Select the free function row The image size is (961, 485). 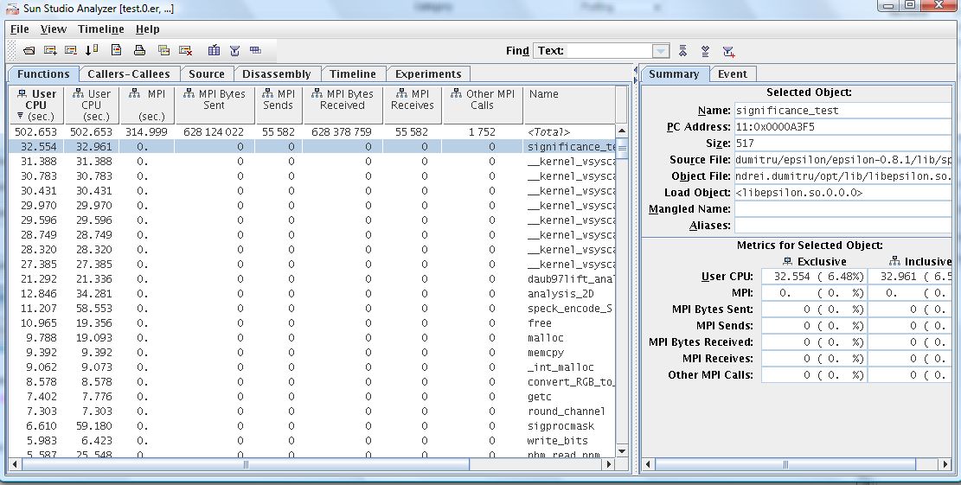pyautogui.click(x=312, y=323)
